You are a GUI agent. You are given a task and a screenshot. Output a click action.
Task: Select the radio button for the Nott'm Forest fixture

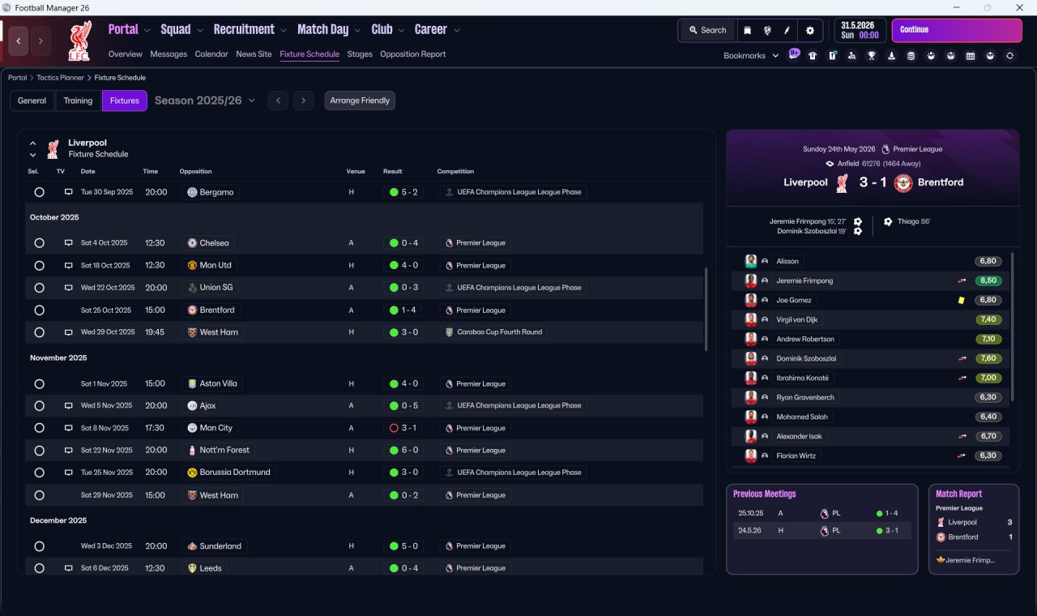pyautogui.click(x=39, y=450)
